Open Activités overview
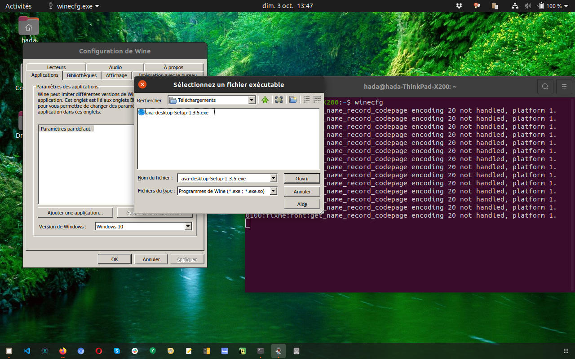 pos(18,6)
